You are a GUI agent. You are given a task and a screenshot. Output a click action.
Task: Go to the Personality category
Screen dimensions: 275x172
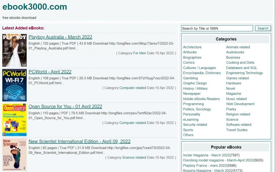[191, 114]
